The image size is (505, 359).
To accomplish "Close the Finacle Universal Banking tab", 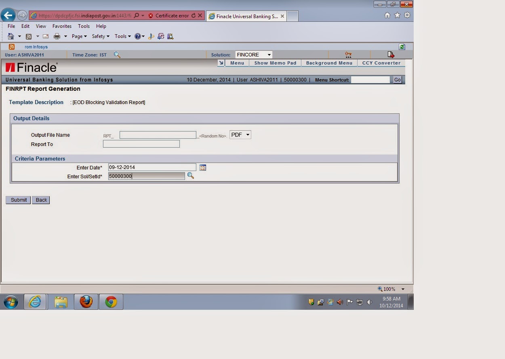I will 282,16.
